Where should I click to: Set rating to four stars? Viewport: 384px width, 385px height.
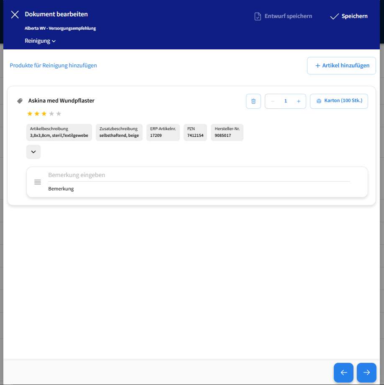tap(51, 114)
